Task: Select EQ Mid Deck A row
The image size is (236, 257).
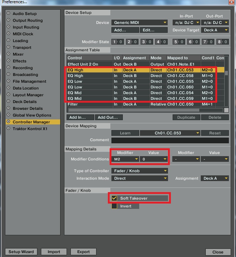Action: click(x=146, y=93)
